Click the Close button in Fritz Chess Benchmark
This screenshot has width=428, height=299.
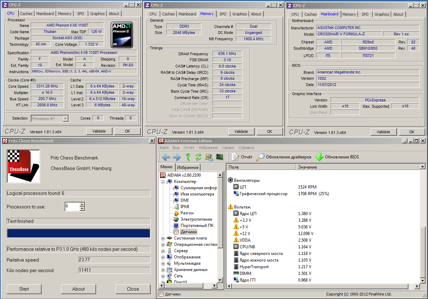coord(133,289)
